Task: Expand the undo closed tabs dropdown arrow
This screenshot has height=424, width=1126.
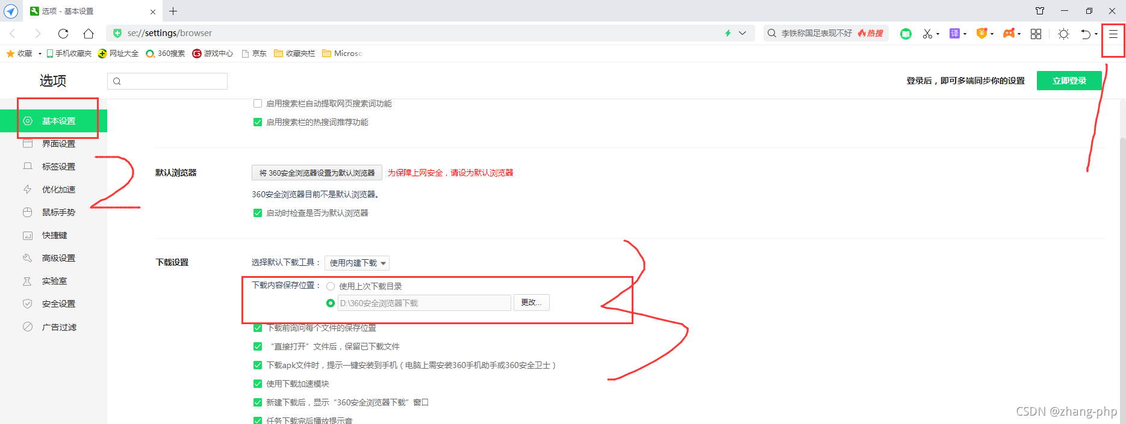Action: [x=1096, y=34]
